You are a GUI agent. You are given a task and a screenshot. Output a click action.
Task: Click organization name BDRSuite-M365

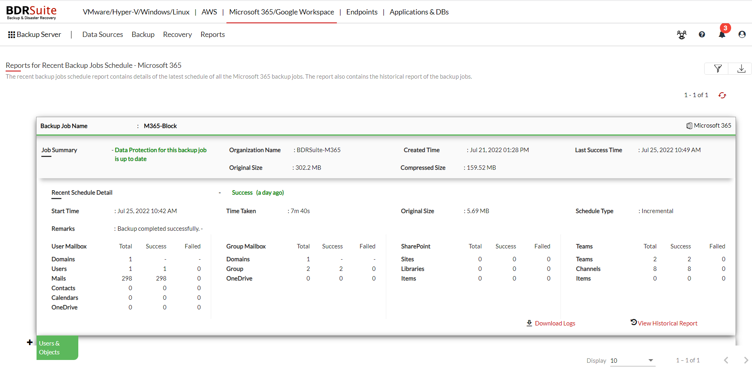click(318, 150)
